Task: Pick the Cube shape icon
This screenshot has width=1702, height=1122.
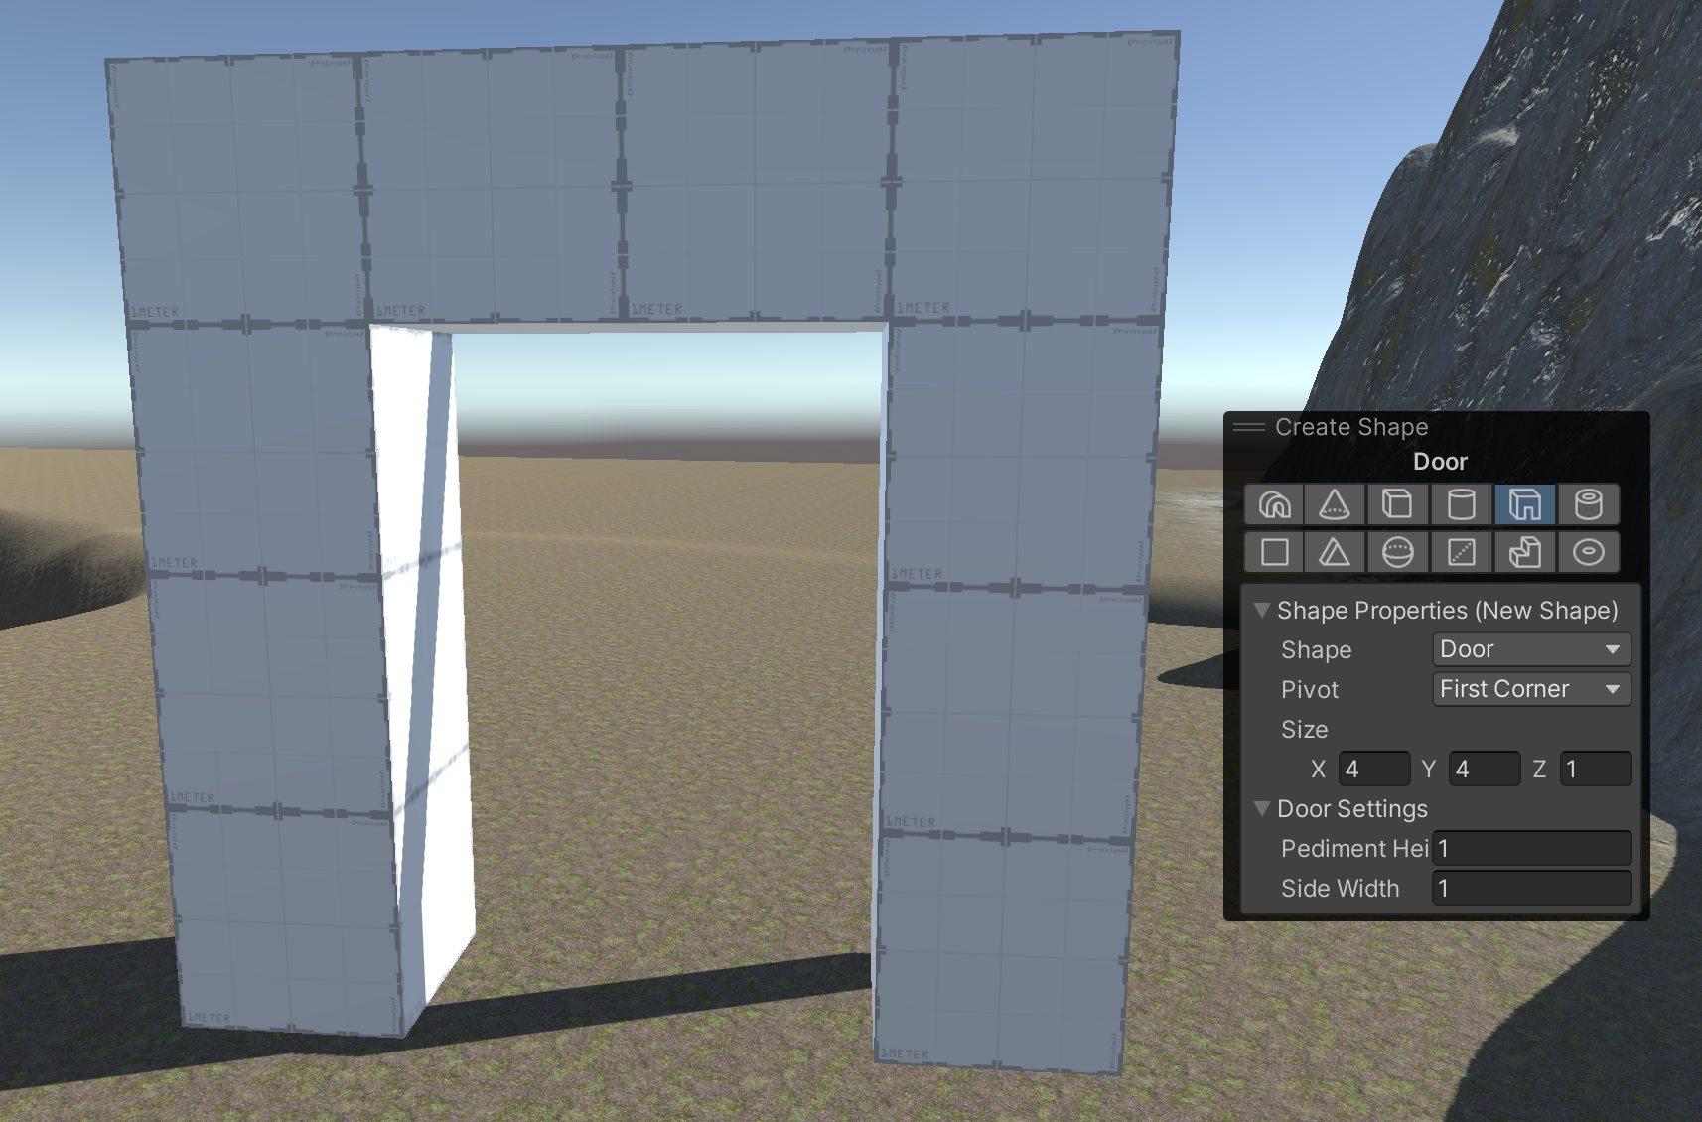Action: pyautogui.click(x=1397, y=504)
